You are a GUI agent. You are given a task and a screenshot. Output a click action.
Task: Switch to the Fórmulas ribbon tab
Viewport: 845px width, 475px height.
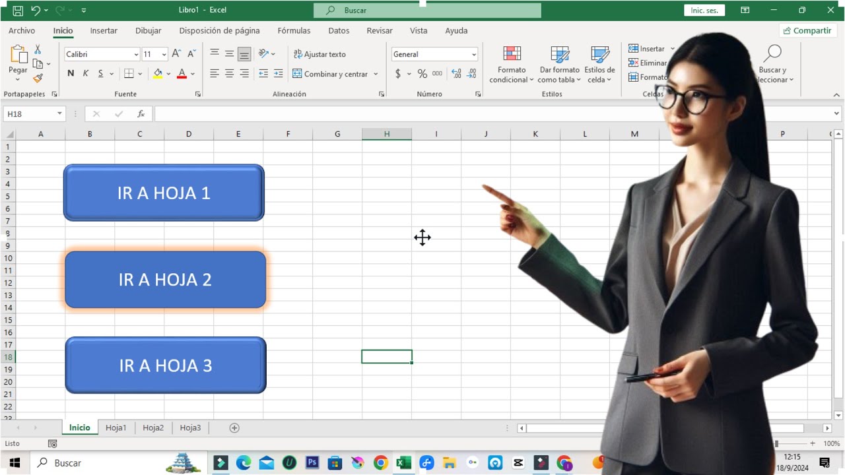coord(294,30)
